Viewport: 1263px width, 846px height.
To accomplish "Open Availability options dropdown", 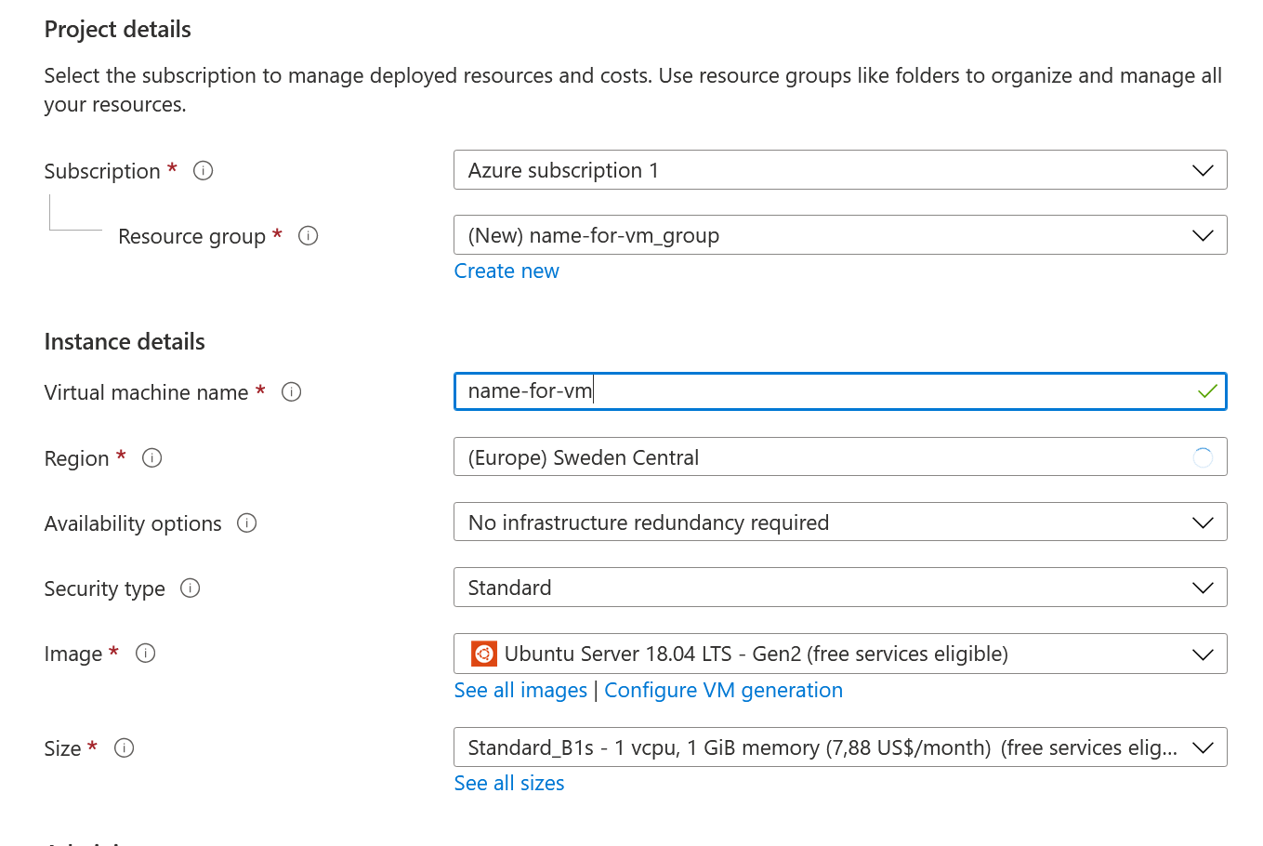I will click(839, 522).
